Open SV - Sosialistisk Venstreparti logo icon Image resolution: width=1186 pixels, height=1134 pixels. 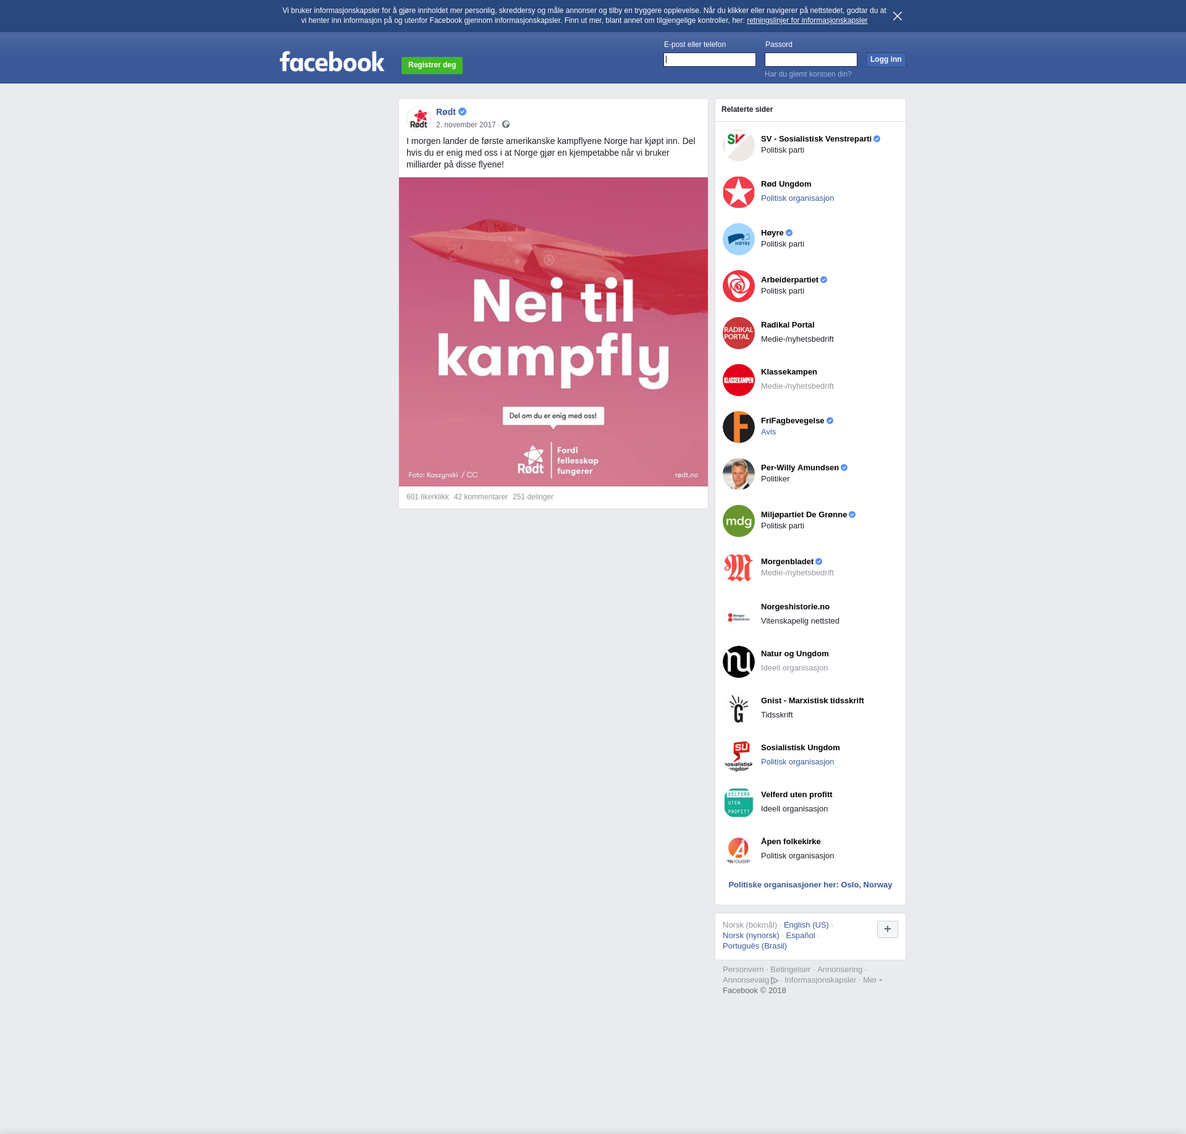click(739, 145)
